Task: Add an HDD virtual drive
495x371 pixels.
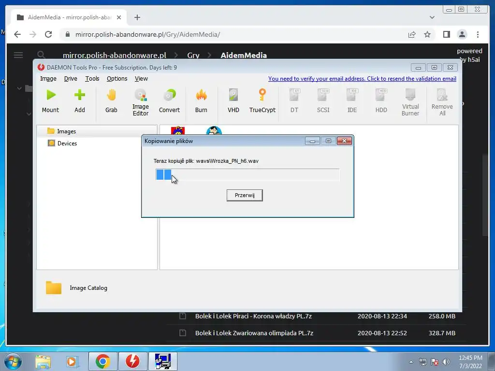Action: [381, 101]
